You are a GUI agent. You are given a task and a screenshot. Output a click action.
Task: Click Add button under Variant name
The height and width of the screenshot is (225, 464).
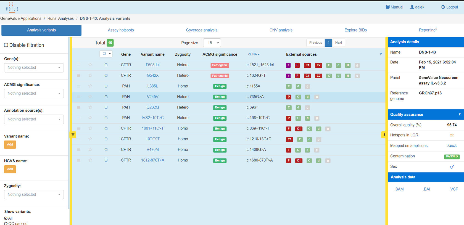10,144
